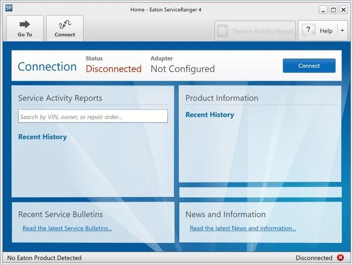This screenshot has height=265, width=353.
Task: Click the Recent Service Bulletins heading
Action: [60, 214]
